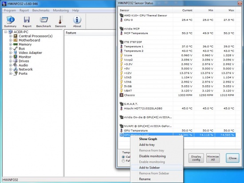Select the Temperature 1 sensor row
244x183 pixels.
click(x=177, y=46)
